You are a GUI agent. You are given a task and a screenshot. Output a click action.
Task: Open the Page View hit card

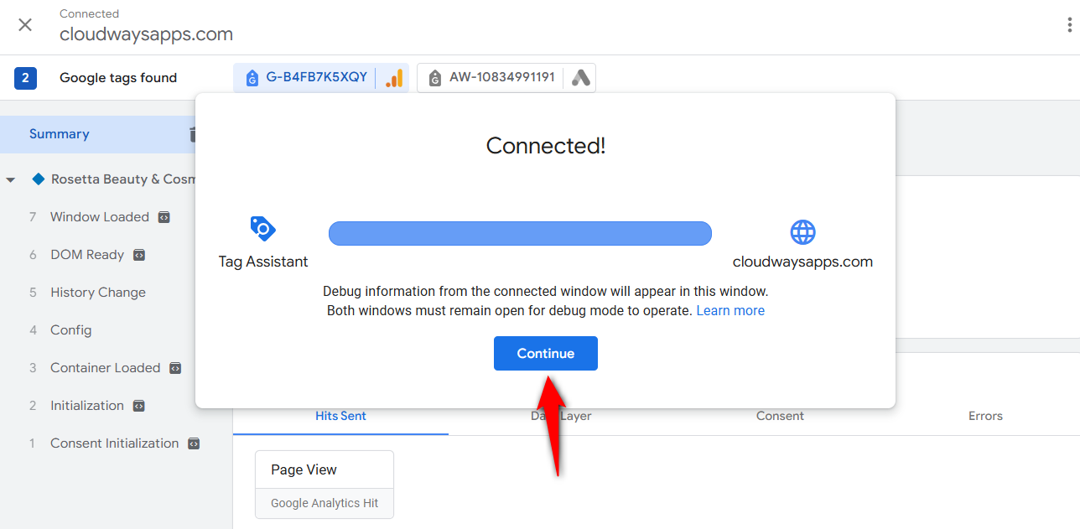coord(325,485)
